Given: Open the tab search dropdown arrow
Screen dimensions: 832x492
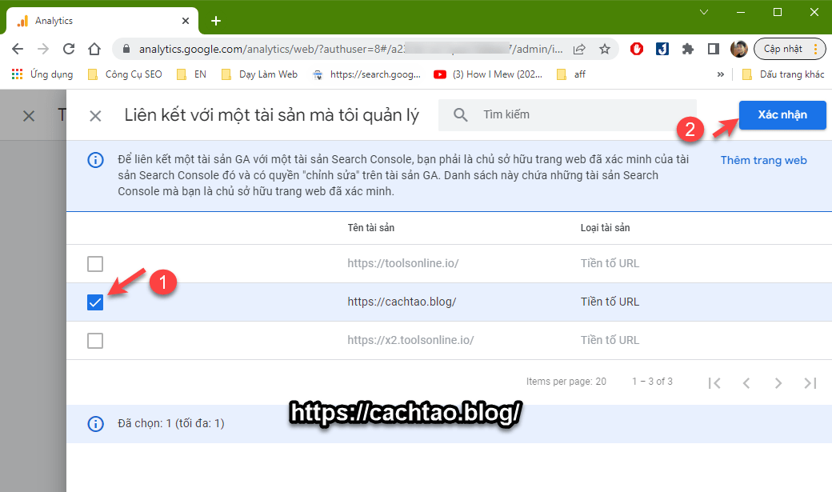Looking at the screenshot, I should (x=703, y=12).
